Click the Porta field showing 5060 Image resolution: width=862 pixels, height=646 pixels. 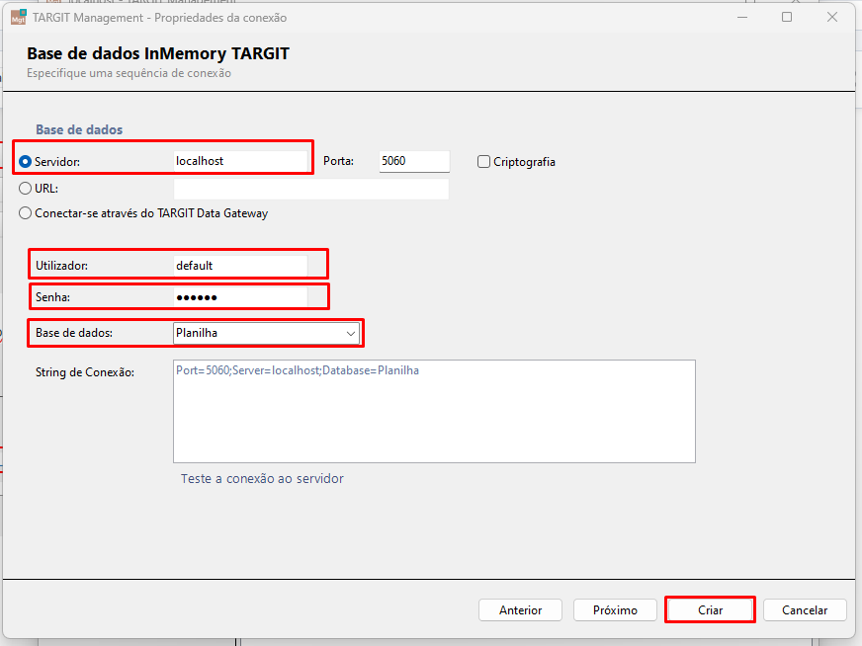tap(414, 161)
